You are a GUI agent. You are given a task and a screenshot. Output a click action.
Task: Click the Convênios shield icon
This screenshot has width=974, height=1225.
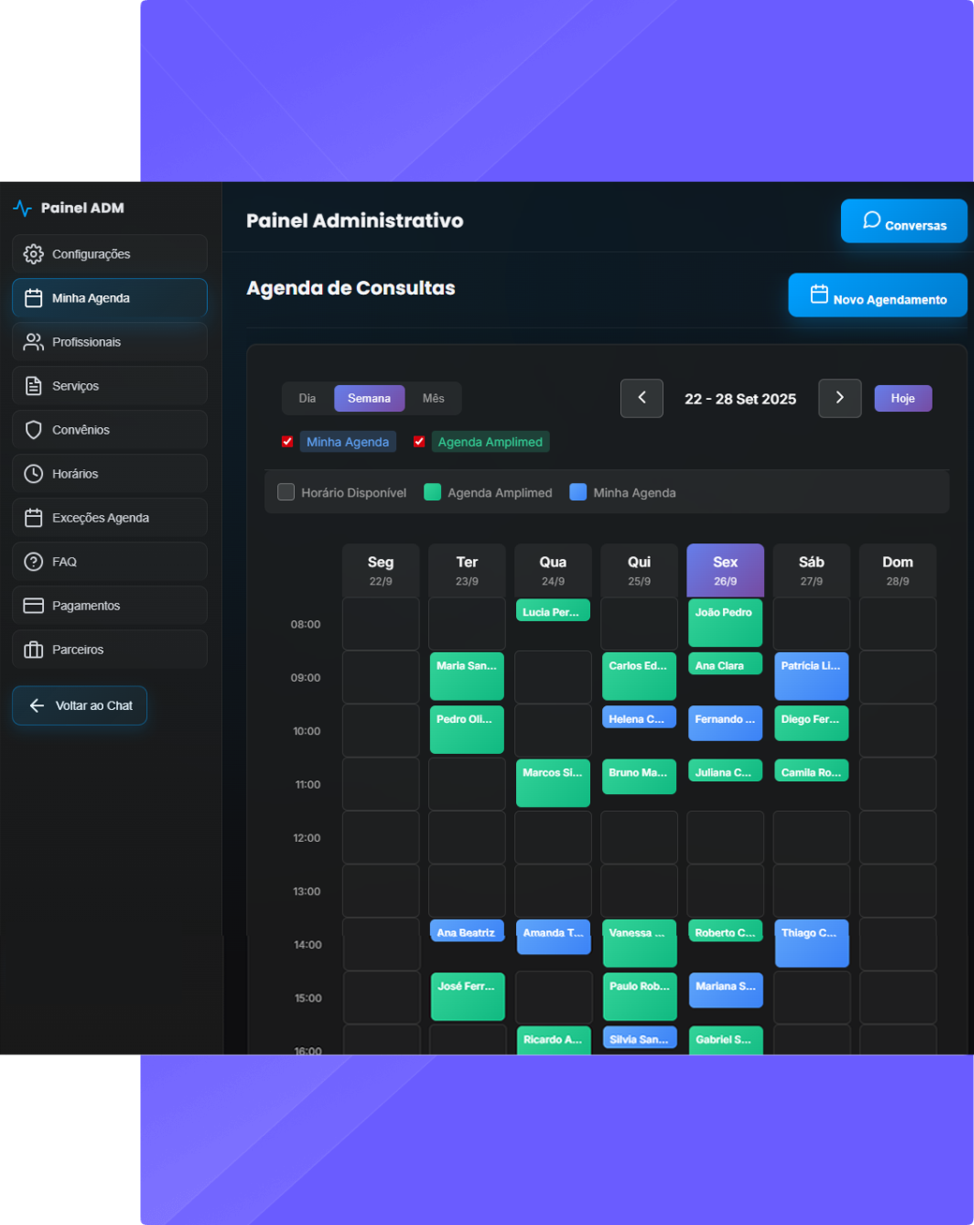34,430
